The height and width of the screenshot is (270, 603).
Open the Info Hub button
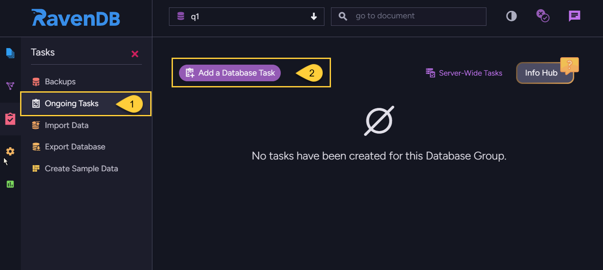pos(545,73)
